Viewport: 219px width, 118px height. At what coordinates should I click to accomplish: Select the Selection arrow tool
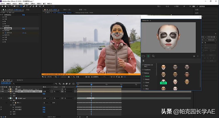[x=2, y=6]
